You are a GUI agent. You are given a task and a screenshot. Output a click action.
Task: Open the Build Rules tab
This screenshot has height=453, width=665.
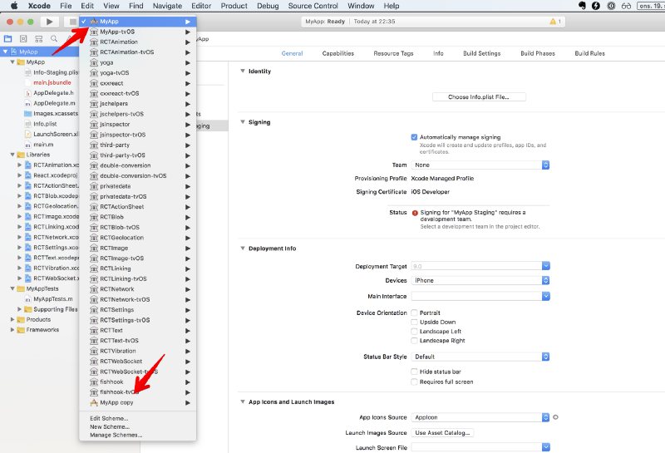(589, 53)
